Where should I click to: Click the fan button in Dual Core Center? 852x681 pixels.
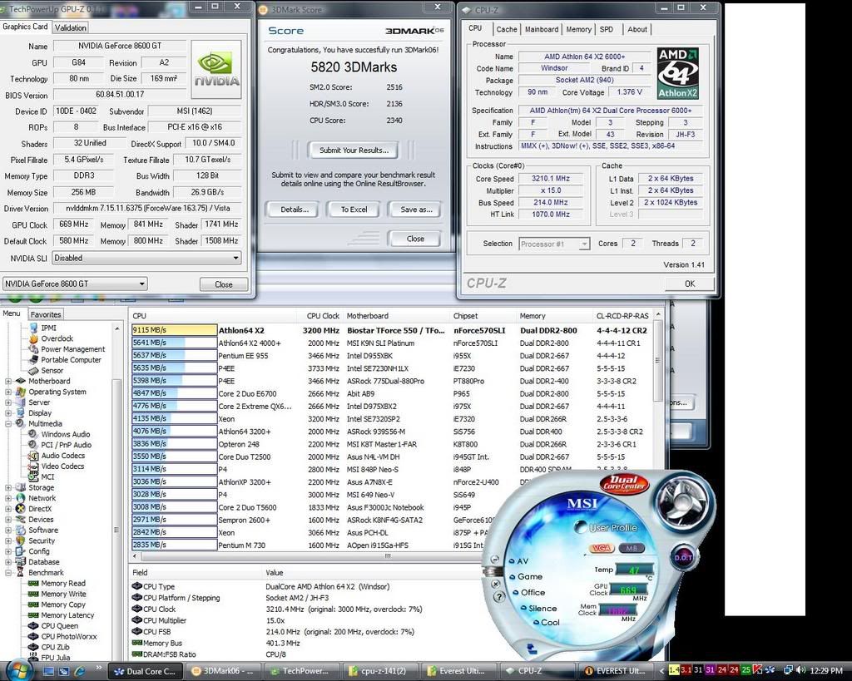(681, 501)
